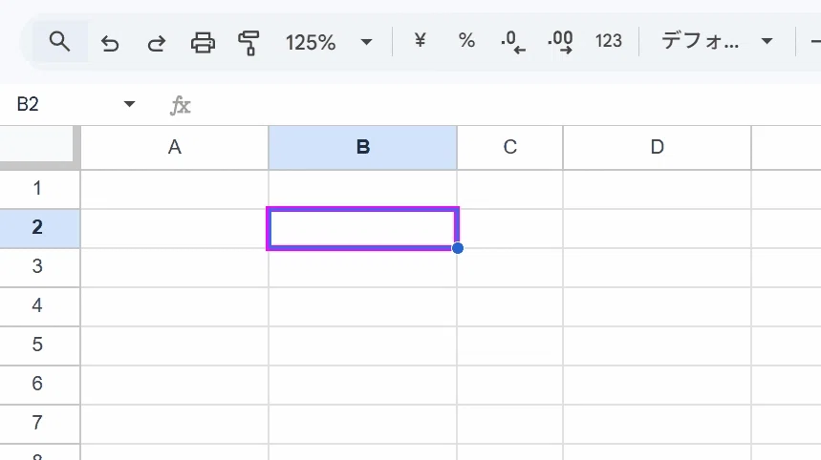This screenshot has height=460, width=821.
Task: Open the 123 number format menu
Action: coord(609,41)
